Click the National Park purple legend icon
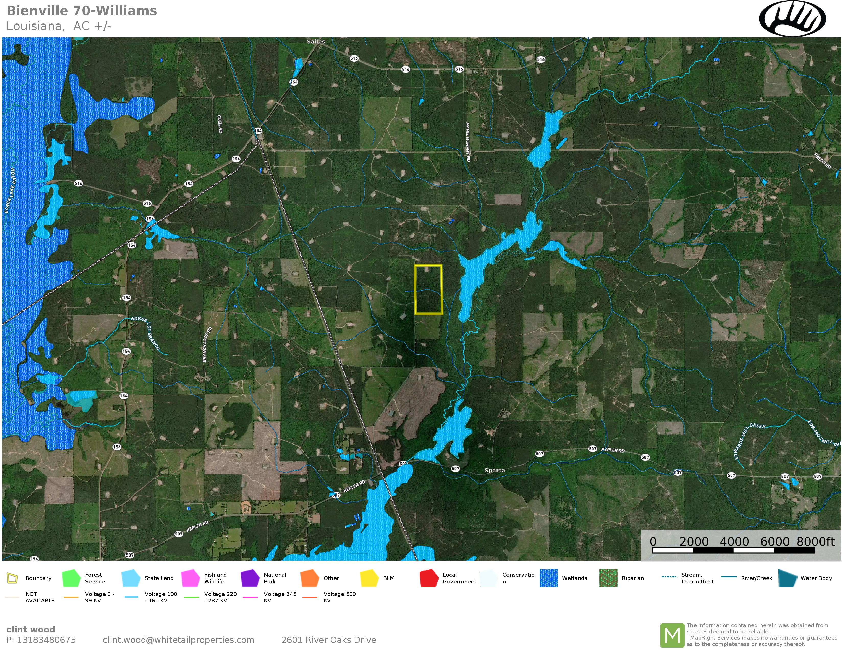This screenshot has width=843, height=651. coord(250,578)
